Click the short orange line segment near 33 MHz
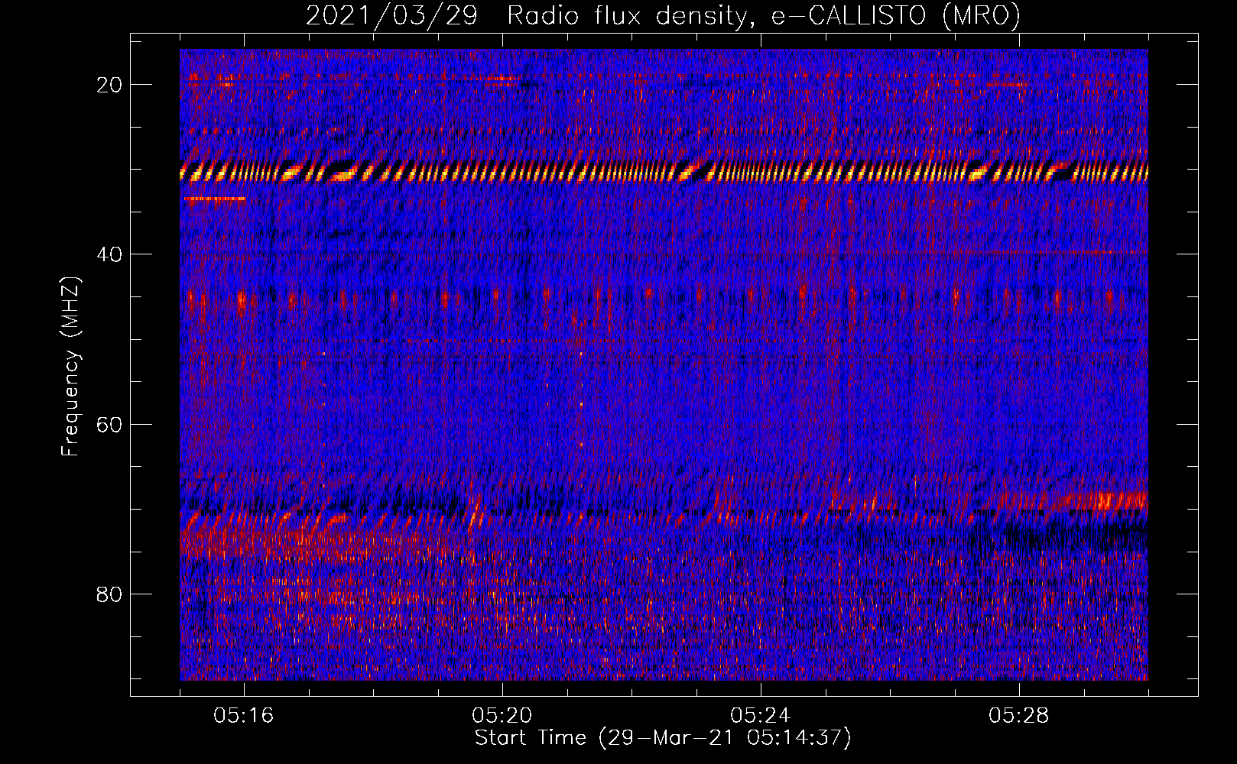 [214, 199]
